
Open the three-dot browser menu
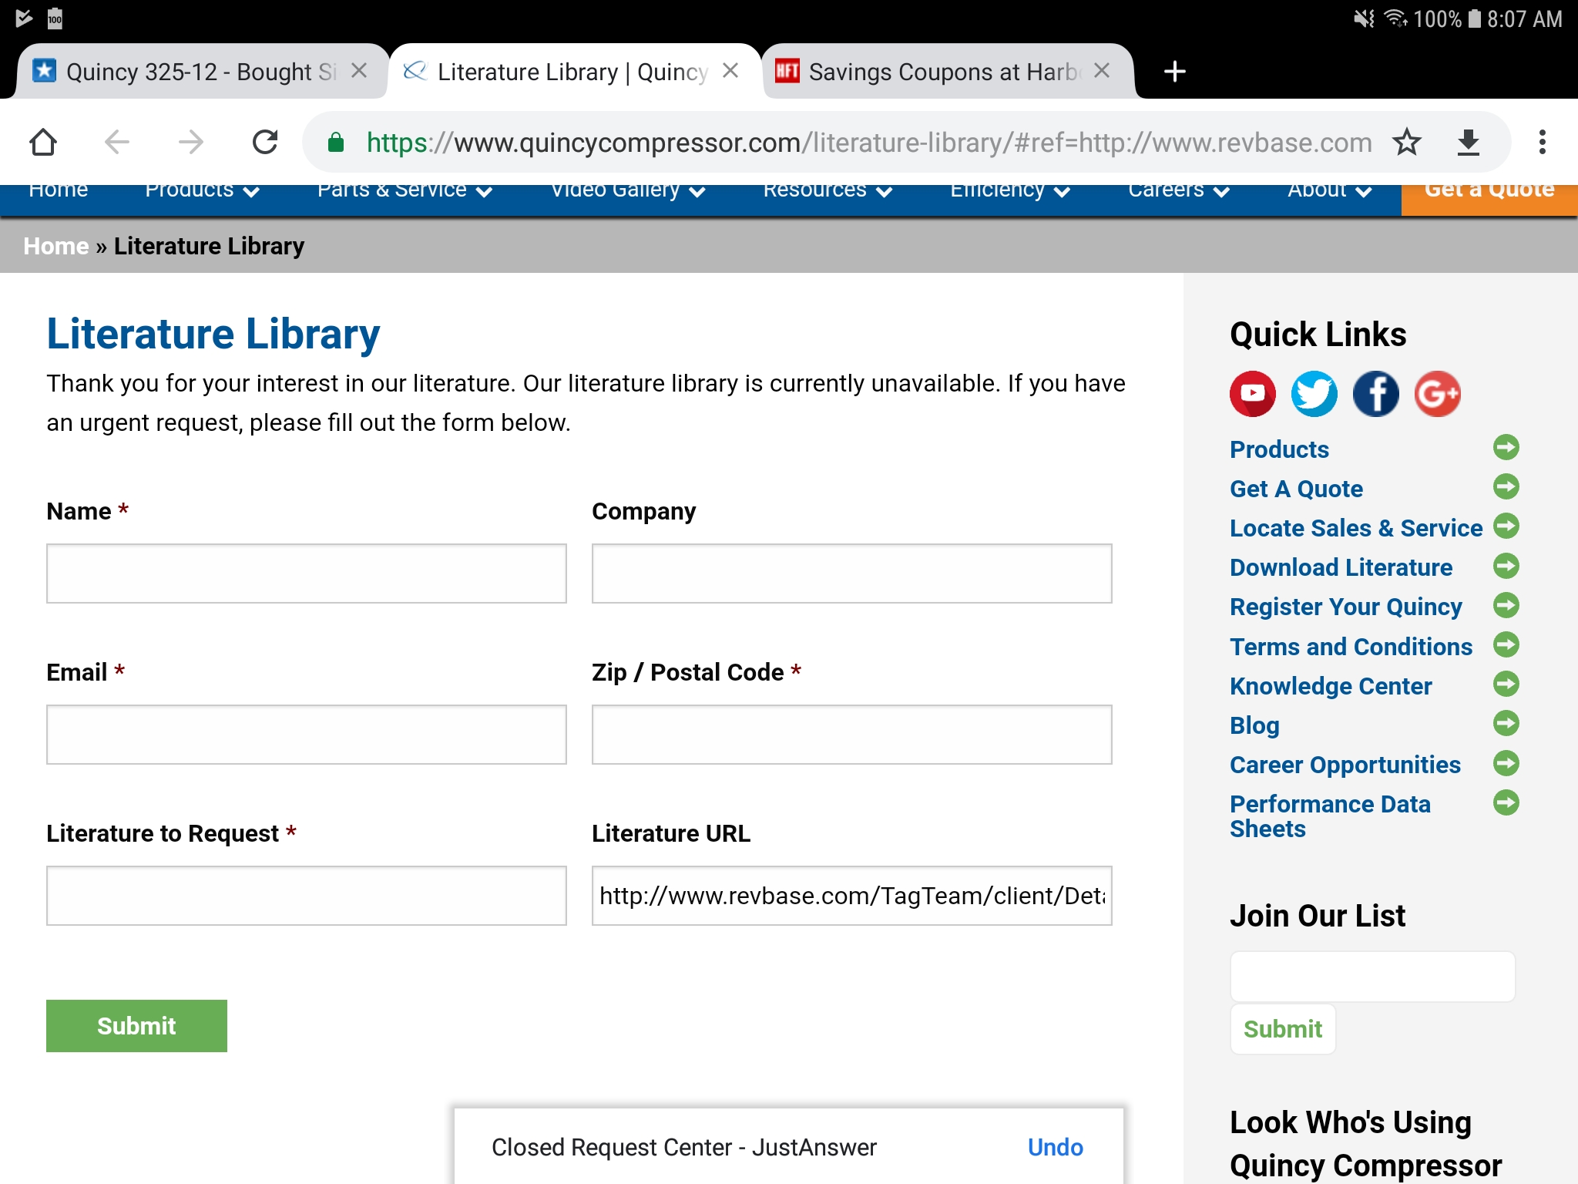click(1542, 142)
